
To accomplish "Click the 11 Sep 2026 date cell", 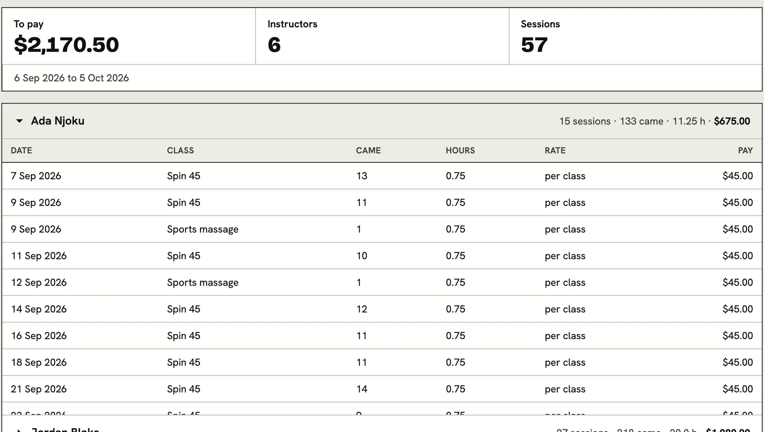I will 39,256.
